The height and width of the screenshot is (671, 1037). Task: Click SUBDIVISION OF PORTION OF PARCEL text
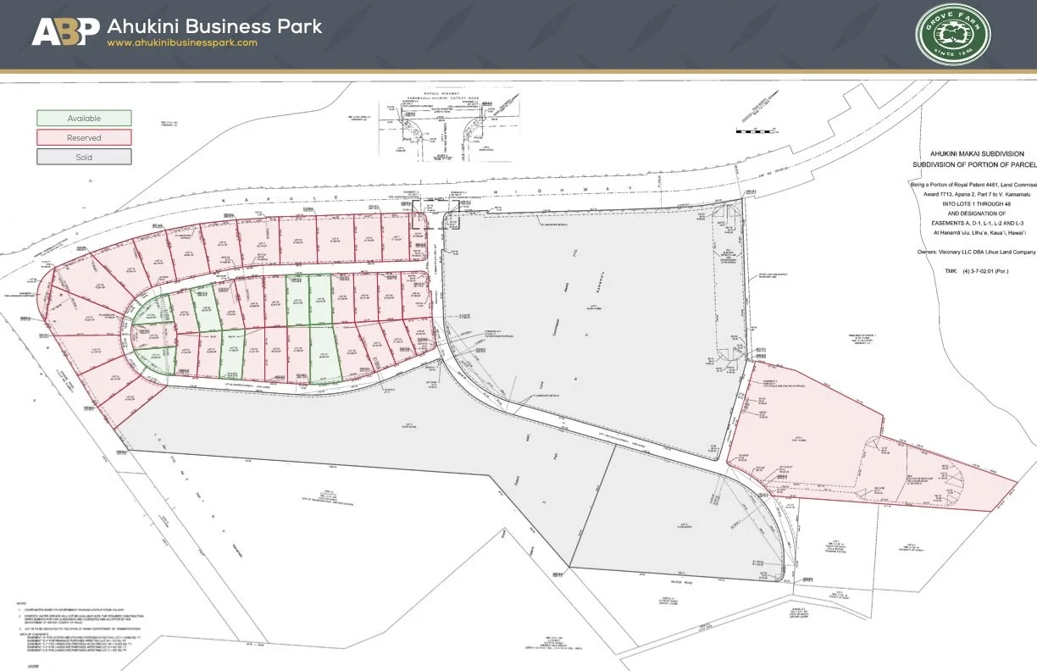[x=974, y=164]
